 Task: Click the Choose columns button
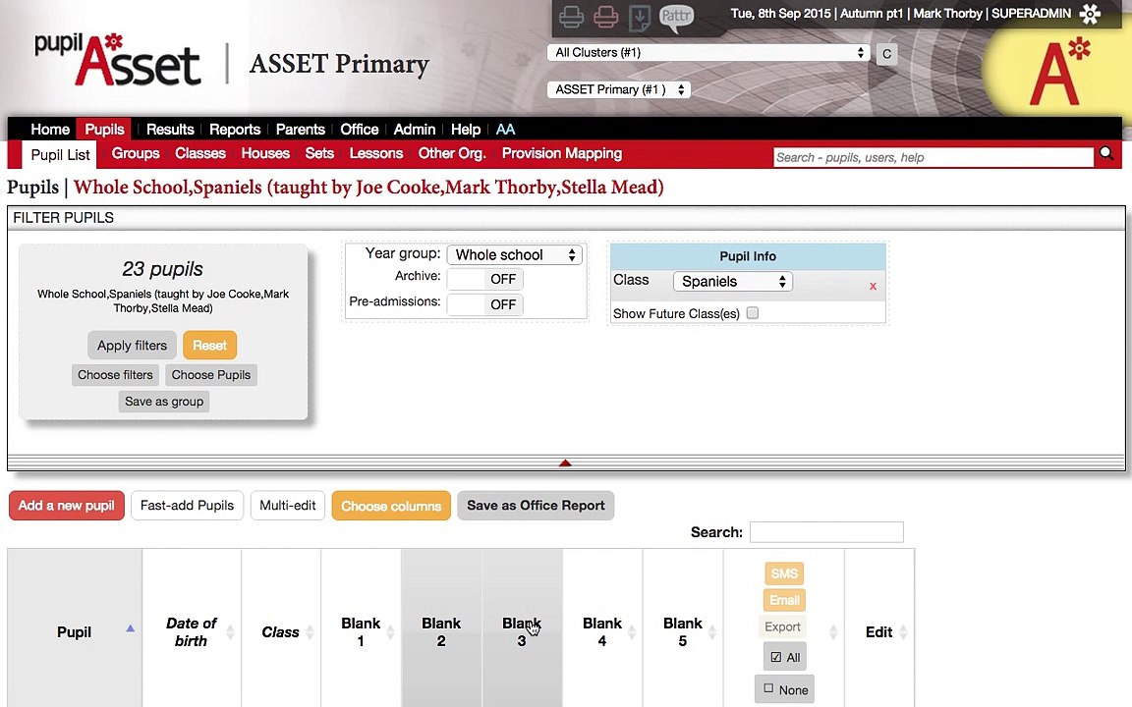click(391, 506)
